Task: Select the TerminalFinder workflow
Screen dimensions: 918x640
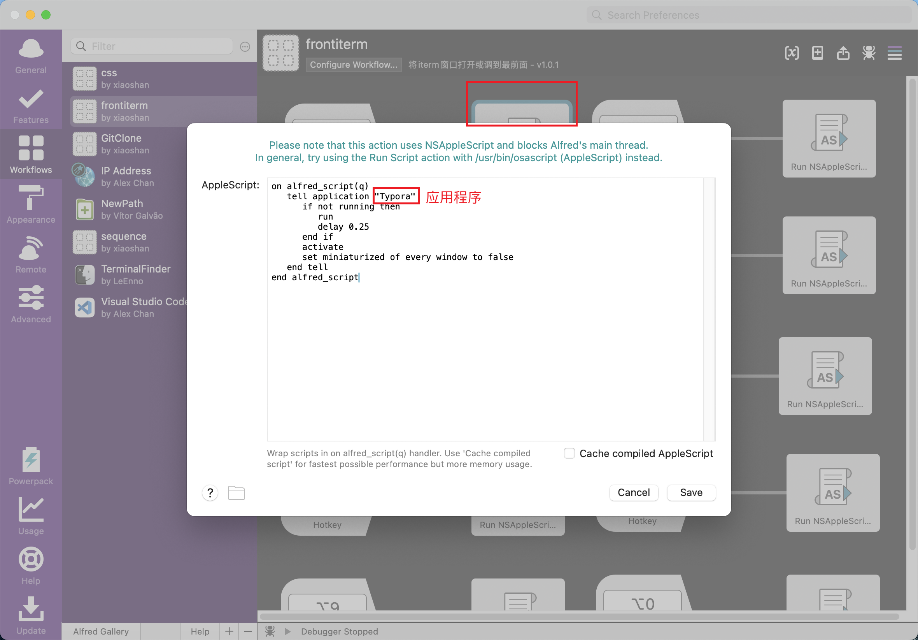Action: click(x=128, y=274)
